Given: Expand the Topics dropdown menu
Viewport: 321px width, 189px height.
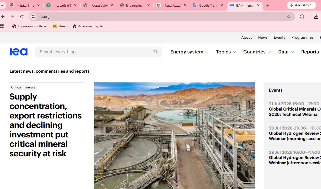Looking at the screenshot, I should pos(226,52).
